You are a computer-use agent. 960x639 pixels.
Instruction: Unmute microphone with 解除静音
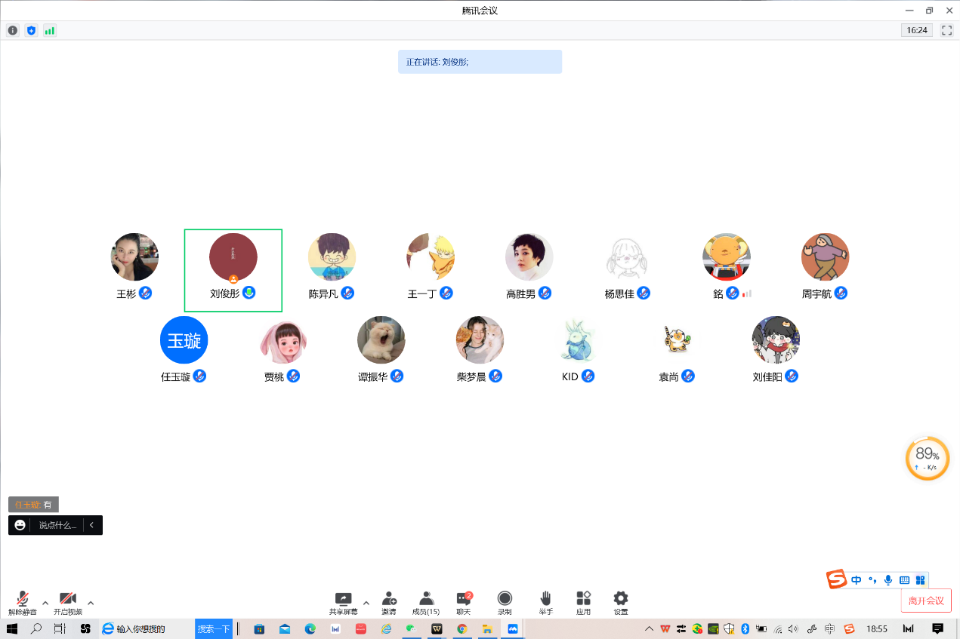(23, 602)
